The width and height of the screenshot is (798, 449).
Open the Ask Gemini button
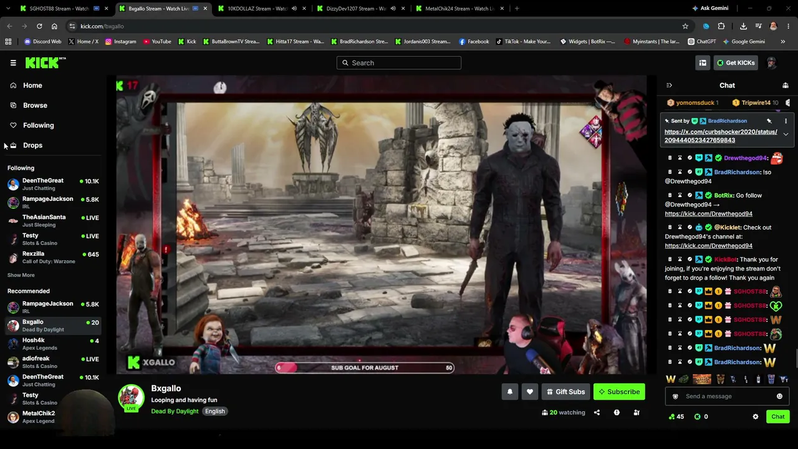pyautogui.click(x=710, y=8)
